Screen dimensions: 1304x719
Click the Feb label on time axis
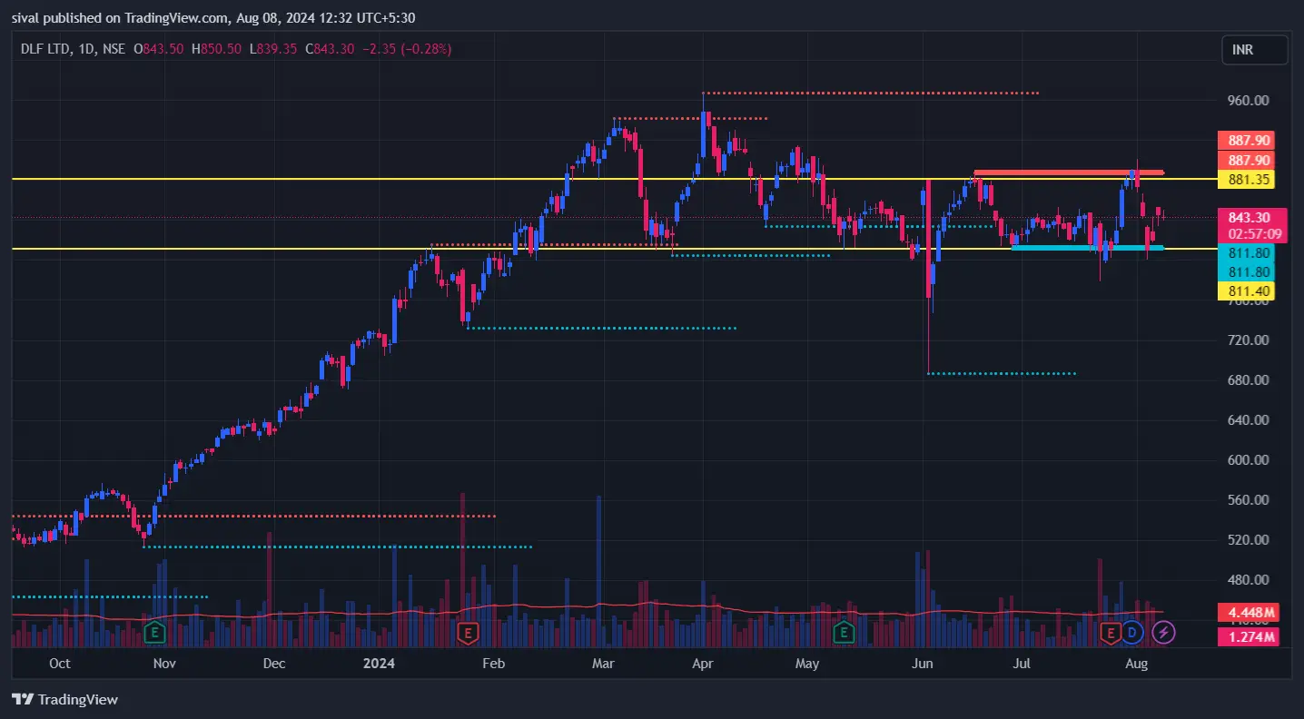[493, 664]
